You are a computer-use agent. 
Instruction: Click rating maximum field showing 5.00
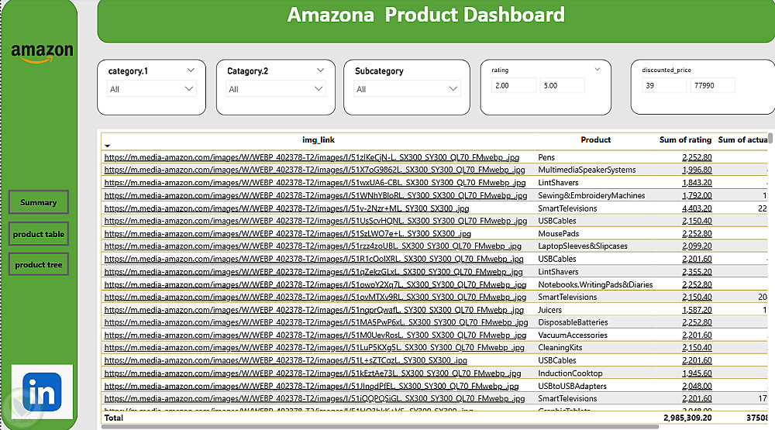(x=562, y=85)
